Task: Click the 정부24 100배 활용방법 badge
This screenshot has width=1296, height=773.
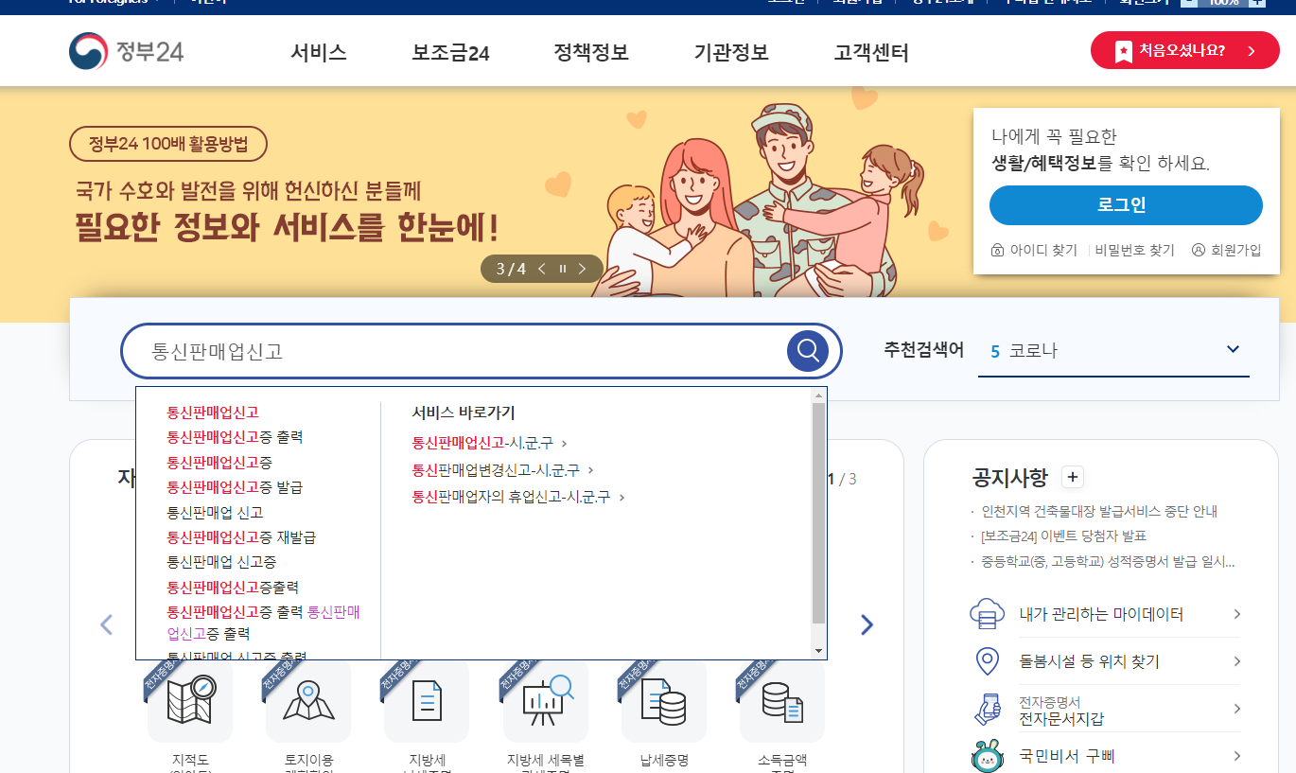Action: pyautogui.click(x=168, y=144)
